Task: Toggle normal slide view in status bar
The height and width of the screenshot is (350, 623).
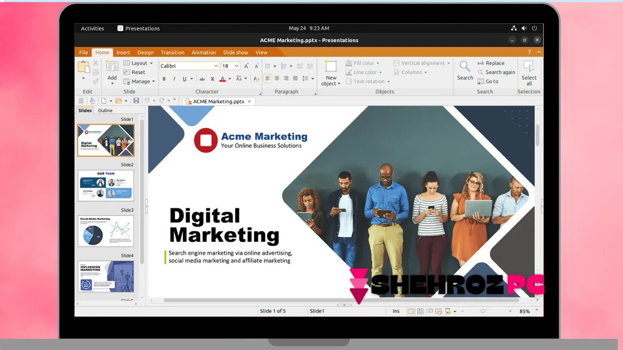Action: pyautogui.click(x=411, y=311)
